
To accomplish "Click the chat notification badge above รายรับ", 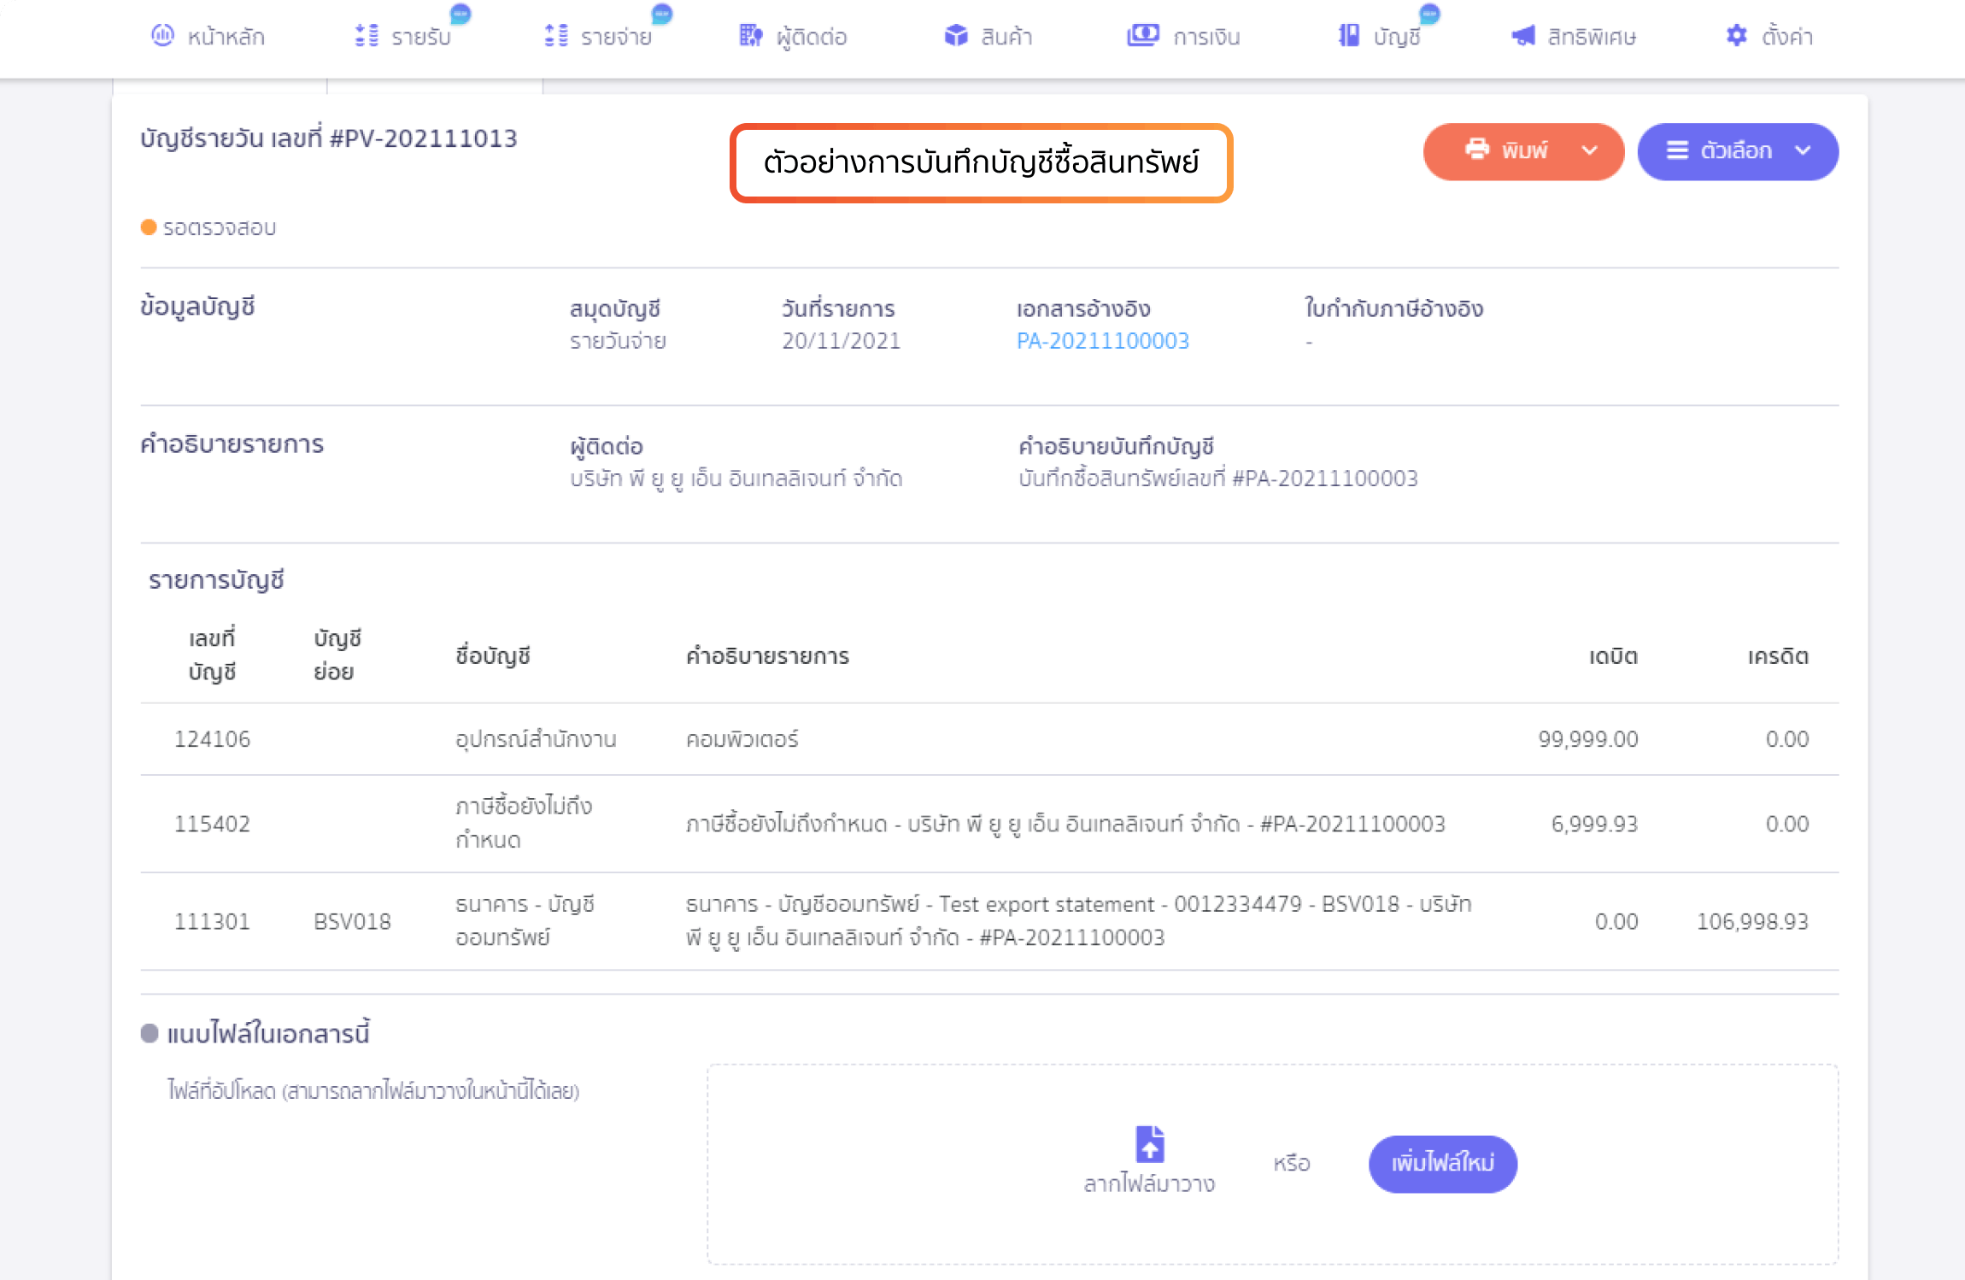I will (460, 13).
